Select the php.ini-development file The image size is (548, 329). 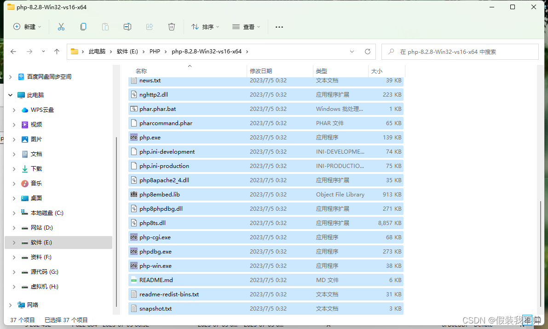click(266, 152)
